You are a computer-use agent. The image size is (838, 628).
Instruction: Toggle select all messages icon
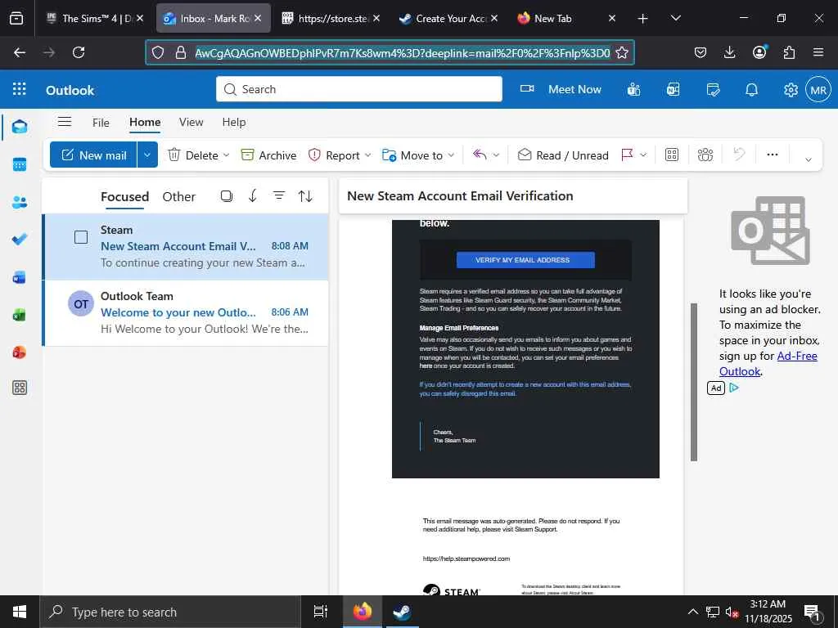click(227, 196)
